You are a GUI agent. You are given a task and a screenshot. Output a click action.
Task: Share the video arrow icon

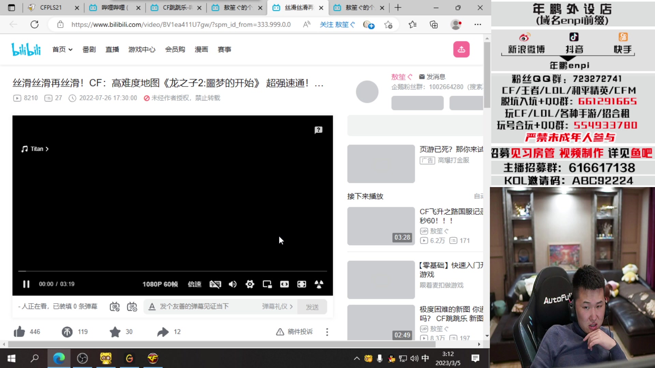click(163, 332)
